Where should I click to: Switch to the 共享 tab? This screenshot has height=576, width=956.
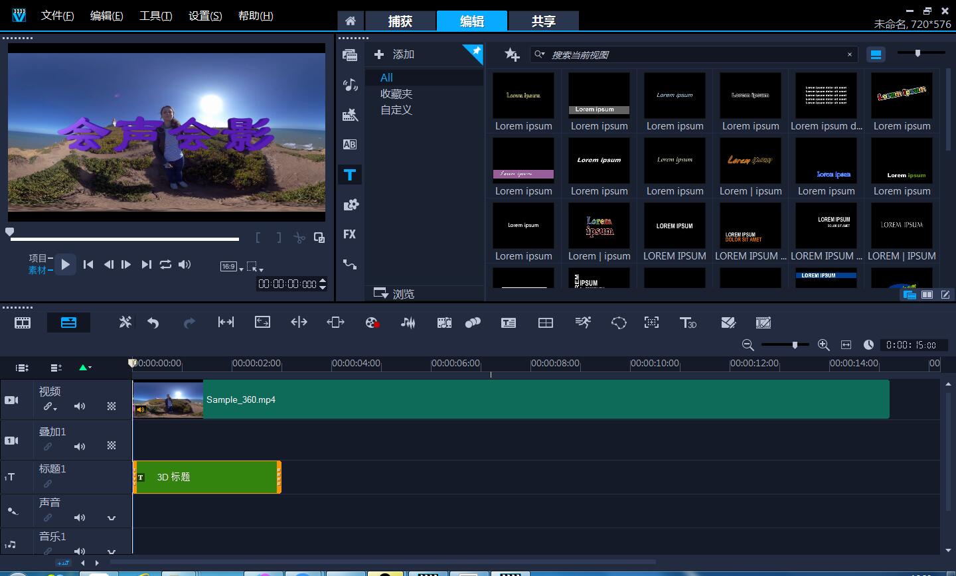pos(543,21)
